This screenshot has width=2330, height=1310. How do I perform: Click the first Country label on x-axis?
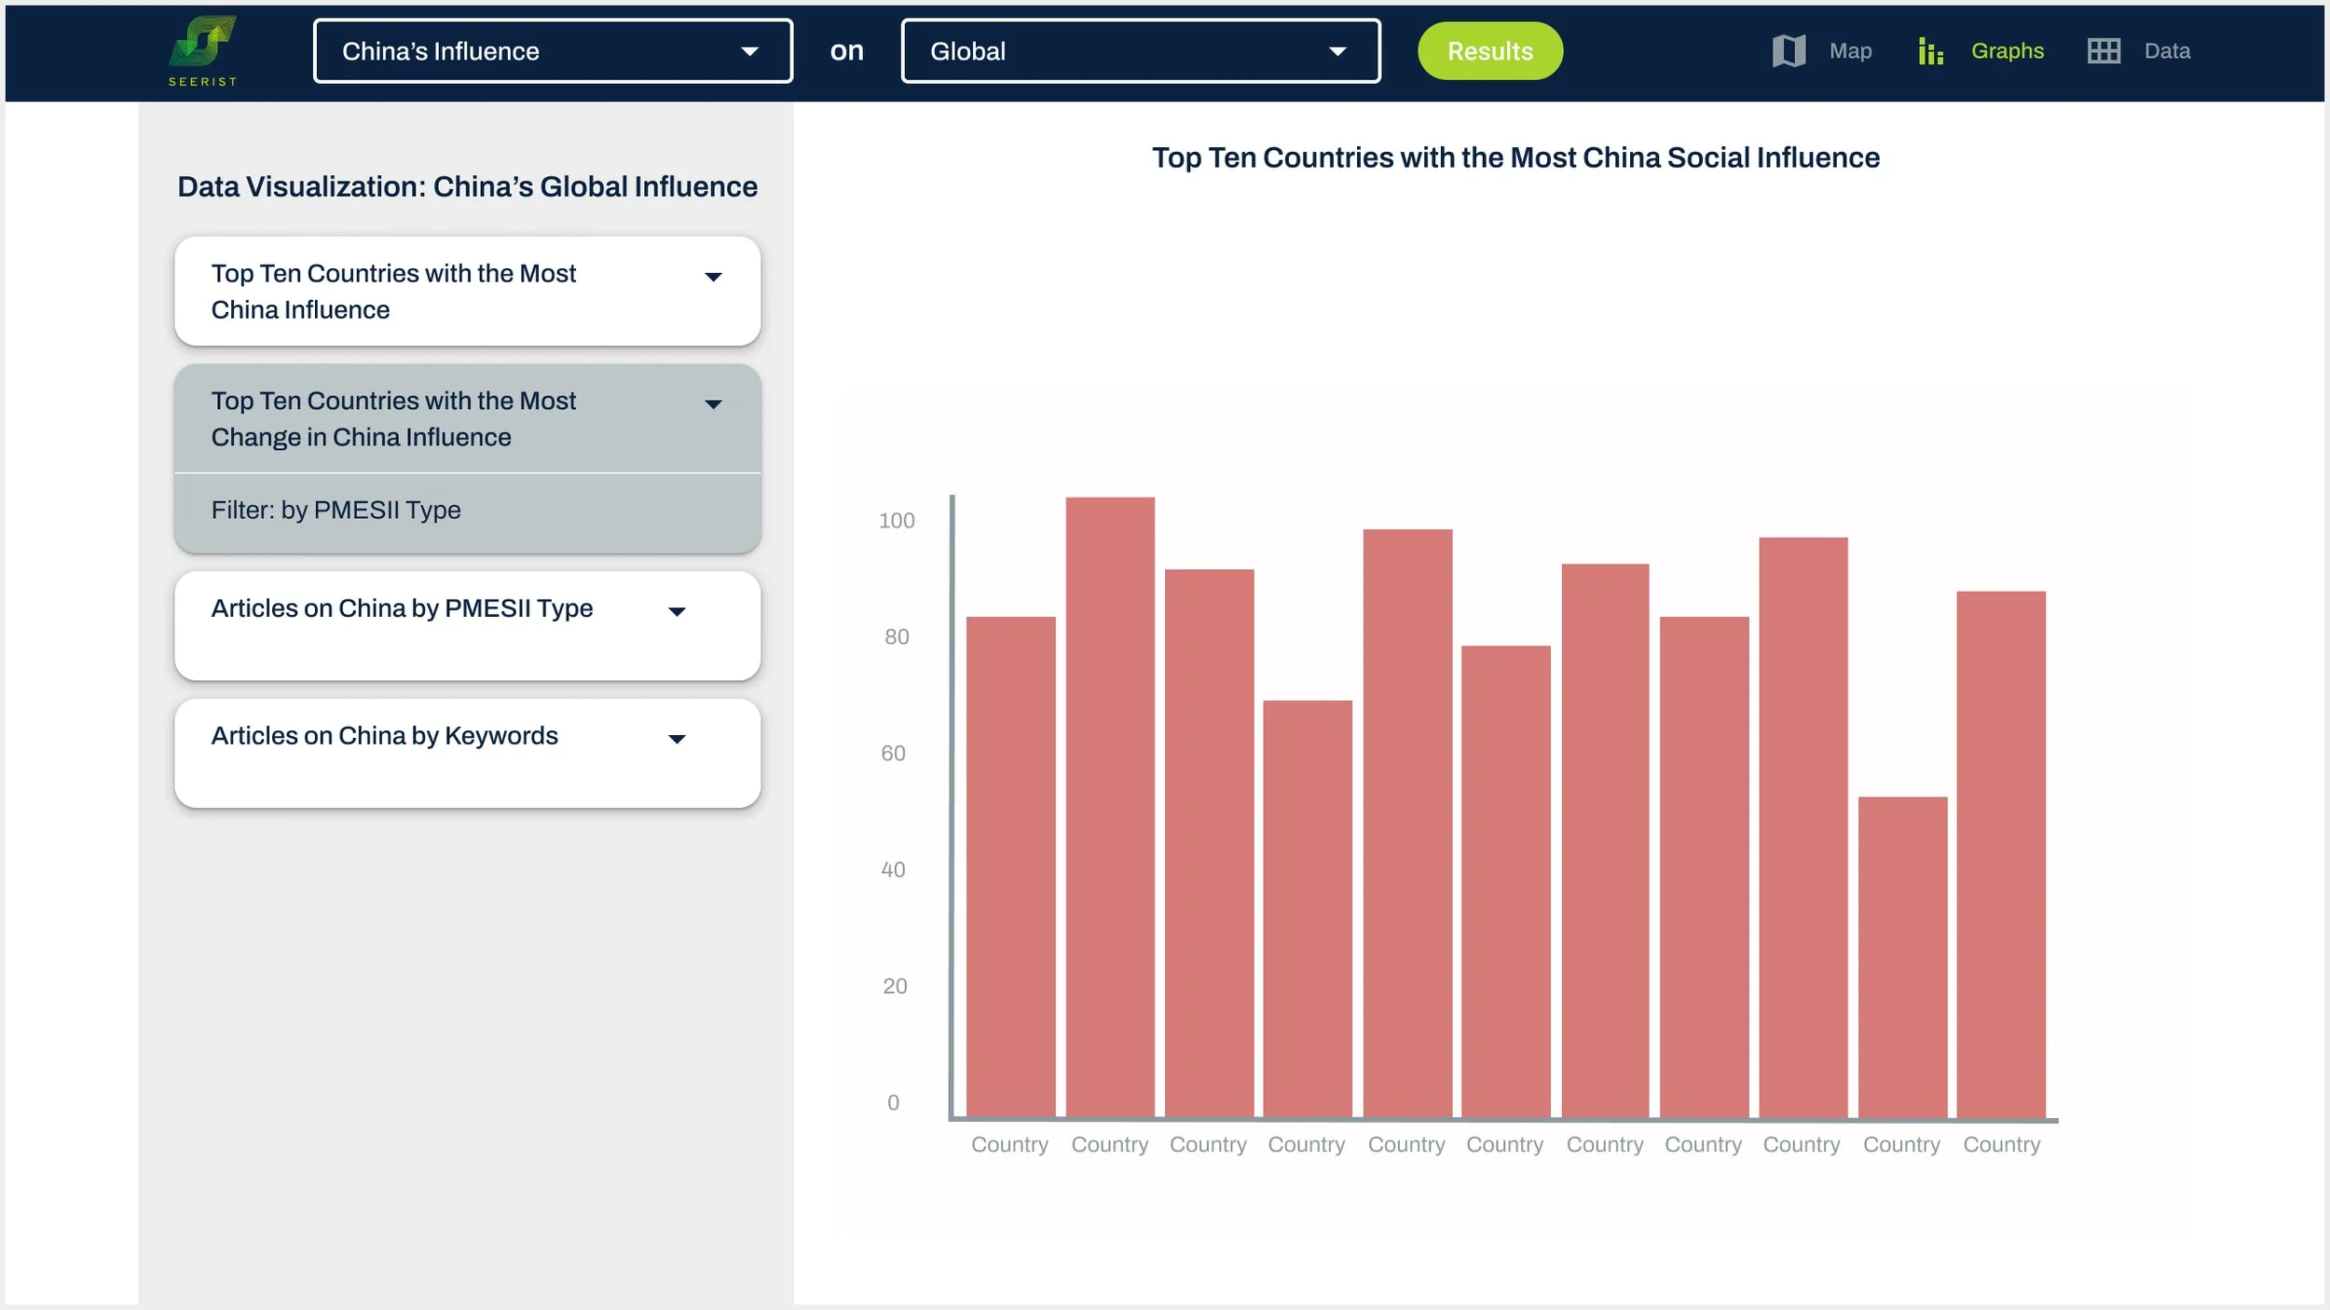(1008, 1144)
